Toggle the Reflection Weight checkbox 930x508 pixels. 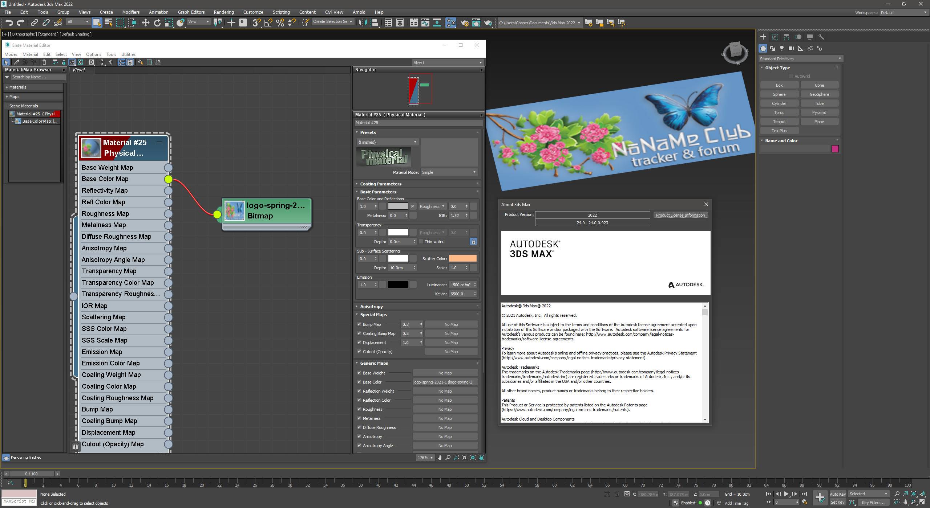pyautogui.click(x=359, y=391)
